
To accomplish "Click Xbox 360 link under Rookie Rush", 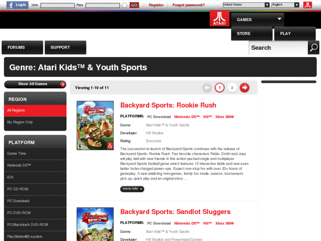I will pyautogui.click(x=224, y=117).
